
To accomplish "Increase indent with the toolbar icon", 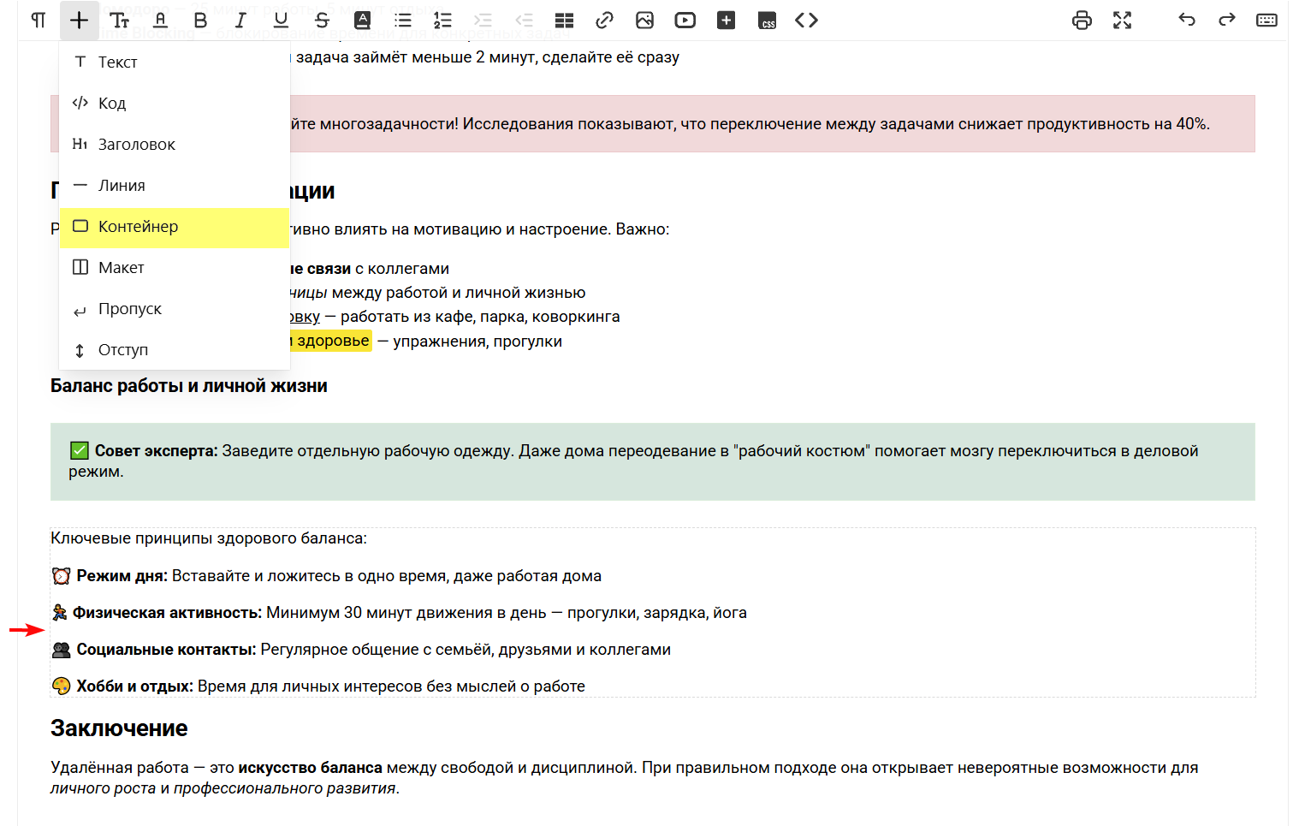I will [x=483, y=21].
